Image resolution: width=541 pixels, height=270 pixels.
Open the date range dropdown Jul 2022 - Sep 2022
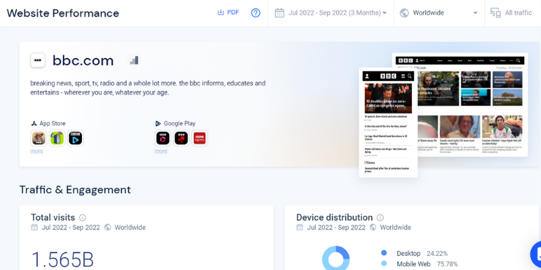tap(331, 13)
